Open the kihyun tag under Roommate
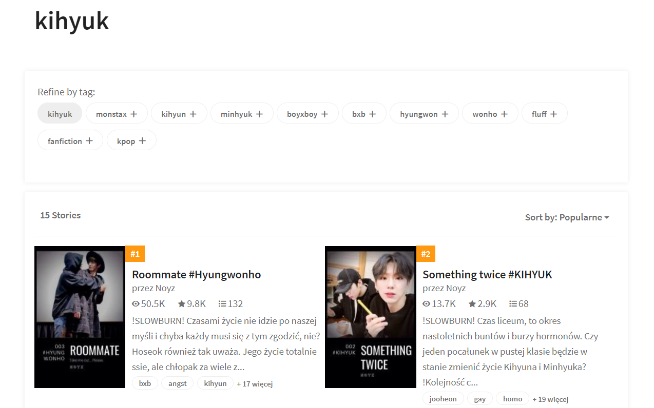Image resolution: width=654 pixels, height=408 pixels. point(215,383)
